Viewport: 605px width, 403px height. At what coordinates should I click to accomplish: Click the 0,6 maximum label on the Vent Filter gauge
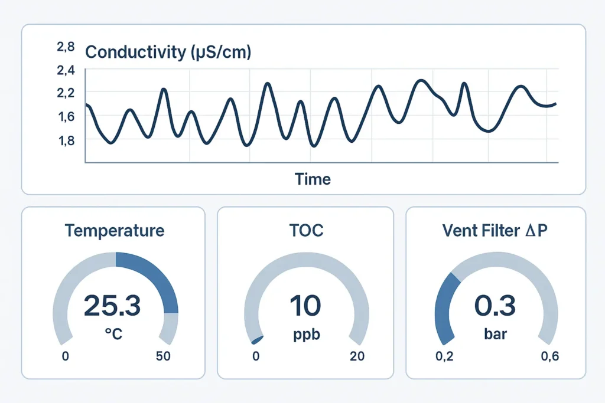click(550, 356)
